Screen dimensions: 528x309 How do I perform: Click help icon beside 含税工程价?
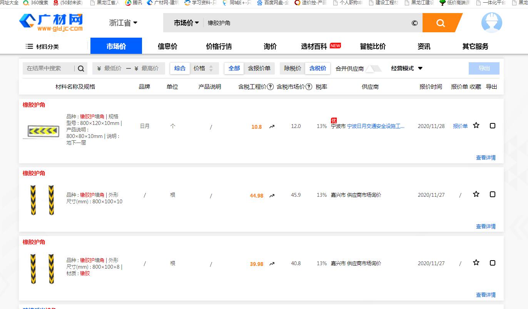coord(271,87)
